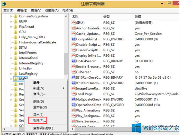
Task: Choose 重命名(R) in context menu
Action: coord(40,107)
